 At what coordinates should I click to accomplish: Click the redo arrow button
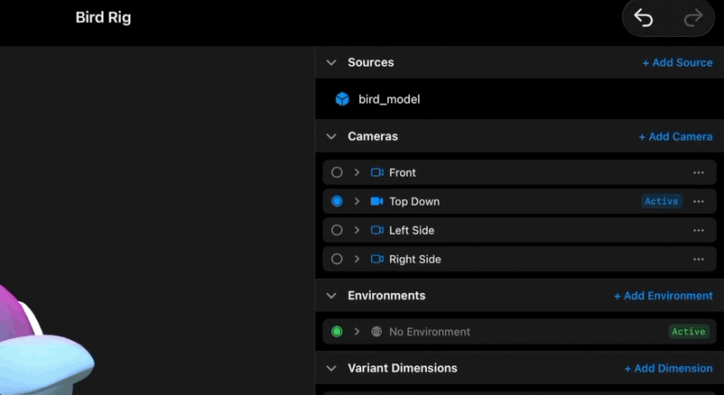(x=693, y=18)
